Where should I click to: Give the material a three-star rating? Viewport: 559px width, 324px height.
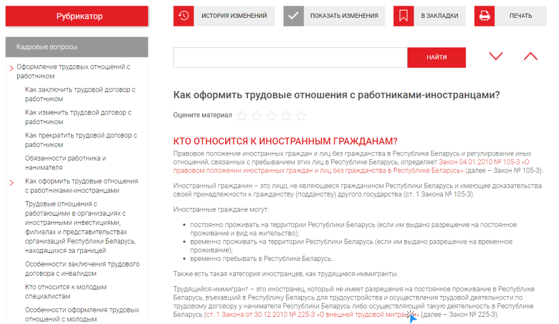(271, 116)
